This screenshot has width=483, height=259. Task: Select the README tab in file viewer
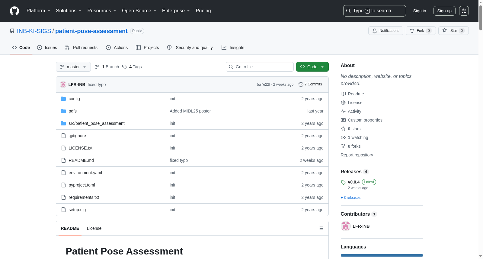click(x=70, y=228)
